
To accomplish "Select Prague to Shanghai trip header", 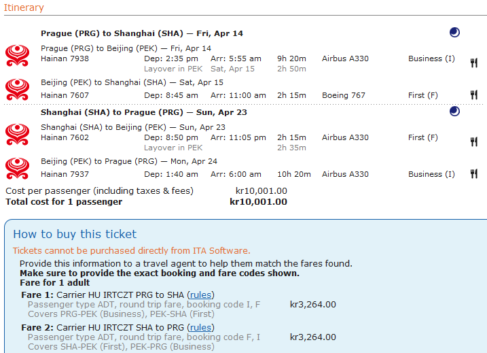I will pos(141,33).
